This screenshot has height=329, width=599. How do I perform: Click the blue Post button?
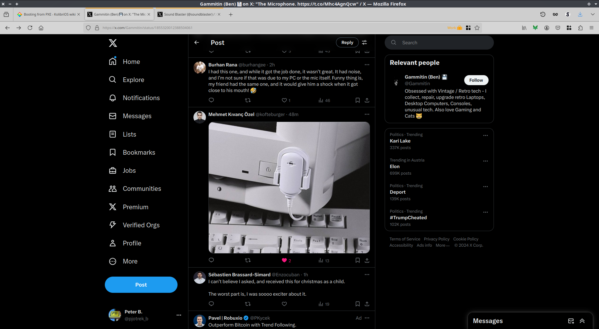[141, 285]
